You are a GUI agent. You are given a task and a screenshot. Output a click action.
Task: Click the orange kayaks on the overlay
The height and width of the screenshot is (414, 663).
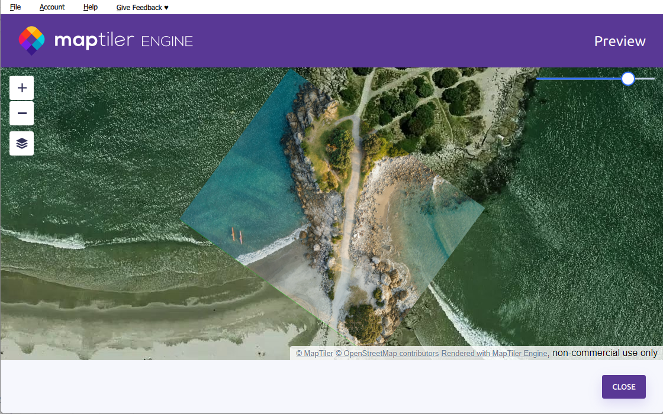click(237, 235)
